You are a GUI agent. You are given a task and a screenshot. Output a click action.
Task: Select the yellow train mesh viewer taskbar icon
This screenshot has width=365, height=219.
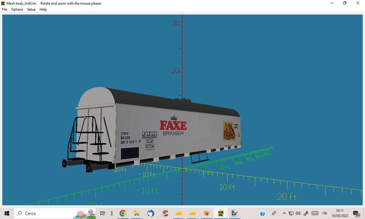coord(220,213)
